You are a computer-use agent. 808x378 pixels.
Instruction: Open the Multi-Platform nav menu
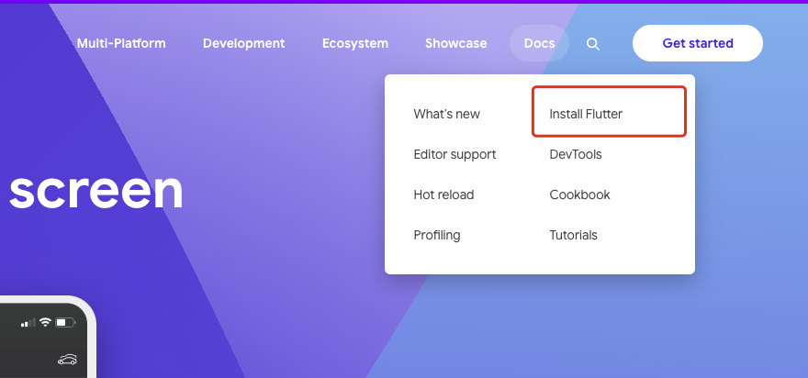(121, 43)
